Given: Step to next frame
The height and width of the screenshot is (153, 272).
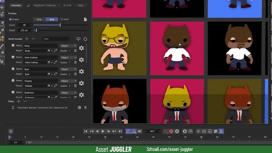Looking at the screenshot, I should [x=109, y=131].
